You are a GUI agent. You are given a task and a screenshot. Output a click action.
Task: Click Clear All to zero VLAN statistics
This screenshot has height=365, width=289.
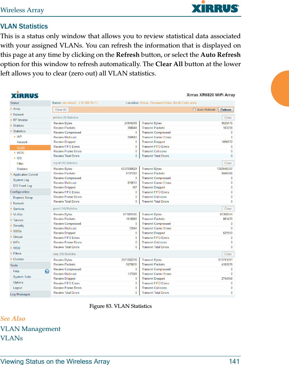[61, 109]
